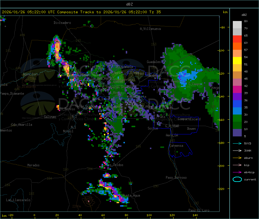Click the 'Divisadero' map label
This screenshot has width=259, height=219.
pyautogui.click(x=62, y=23)
